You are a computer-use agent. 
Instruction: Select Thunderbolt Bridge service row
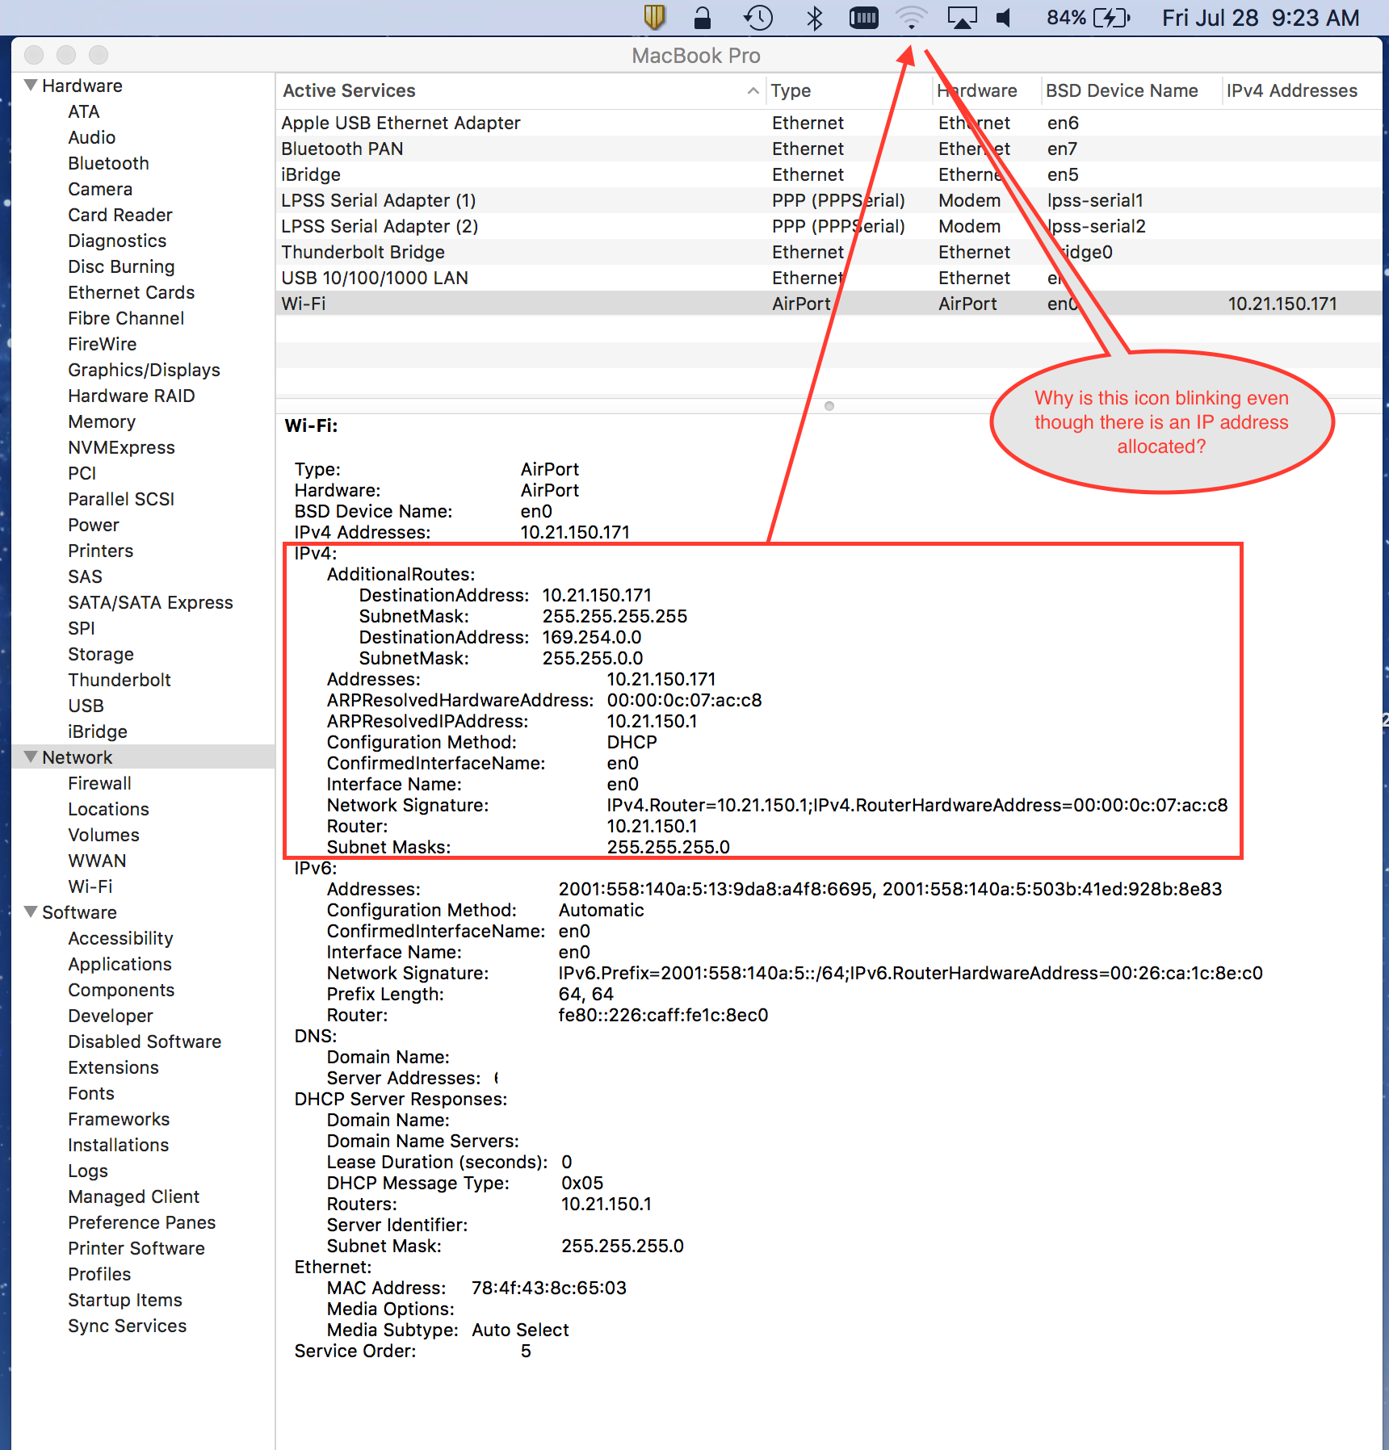[x=829, y=252]
